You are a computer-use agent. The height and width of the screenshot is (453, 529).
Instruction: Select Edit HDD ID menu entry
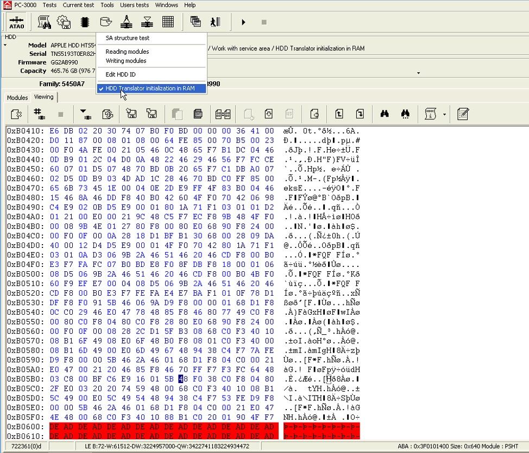121,74
